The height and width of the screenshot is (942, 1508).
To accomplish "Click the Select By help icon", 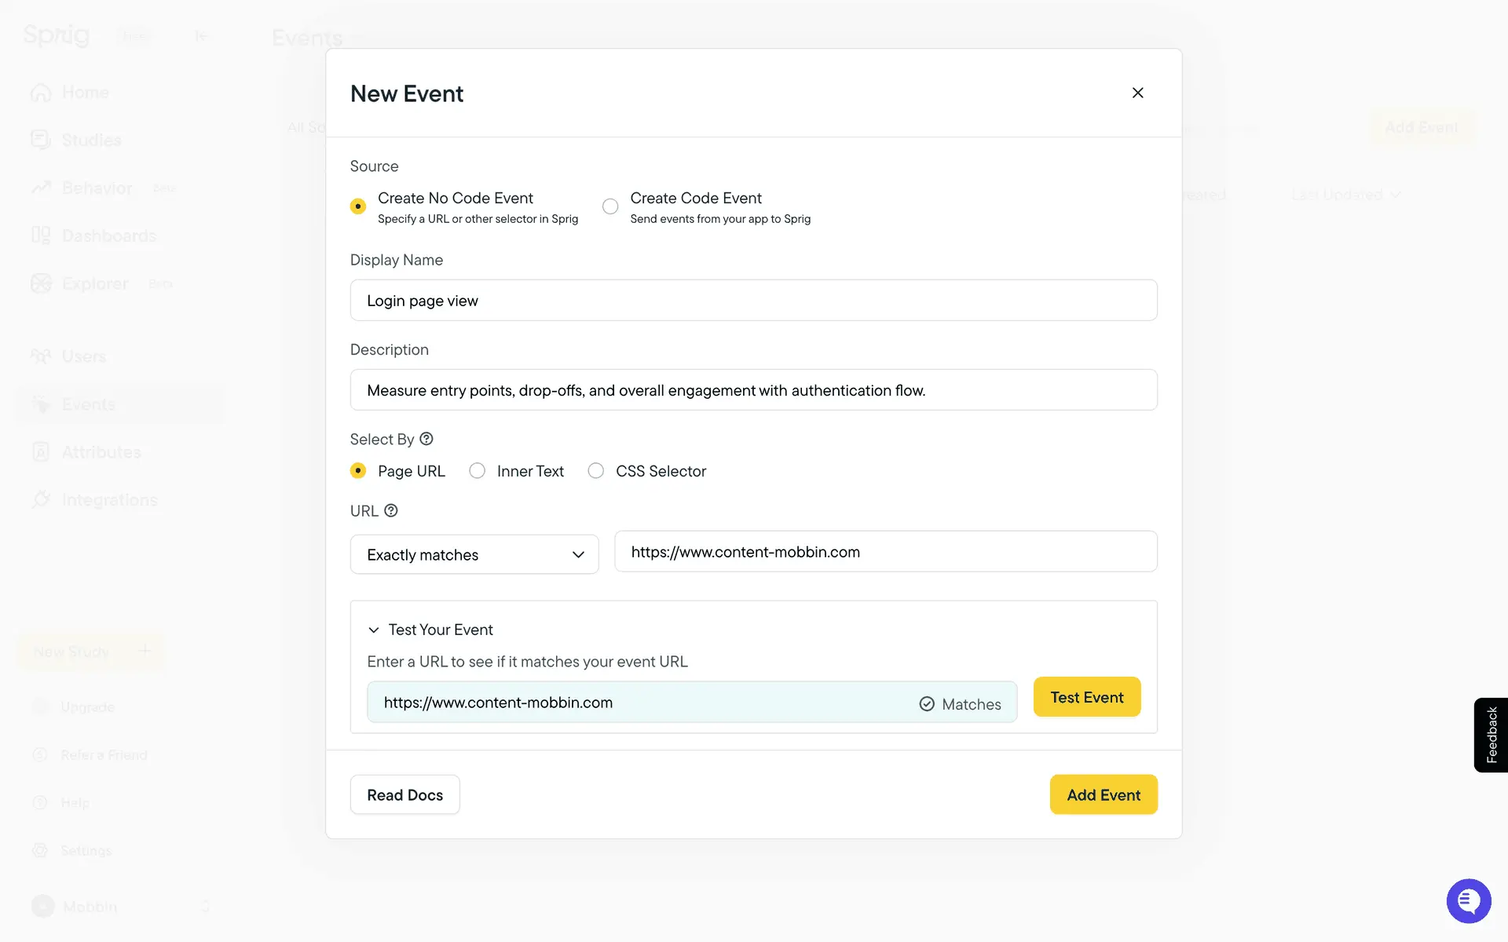I will click(426, 439).
